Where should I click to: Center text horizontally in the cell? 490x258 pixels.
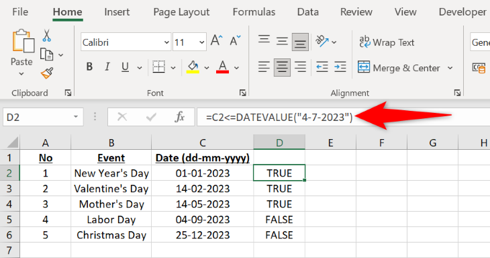coord(282,67)
